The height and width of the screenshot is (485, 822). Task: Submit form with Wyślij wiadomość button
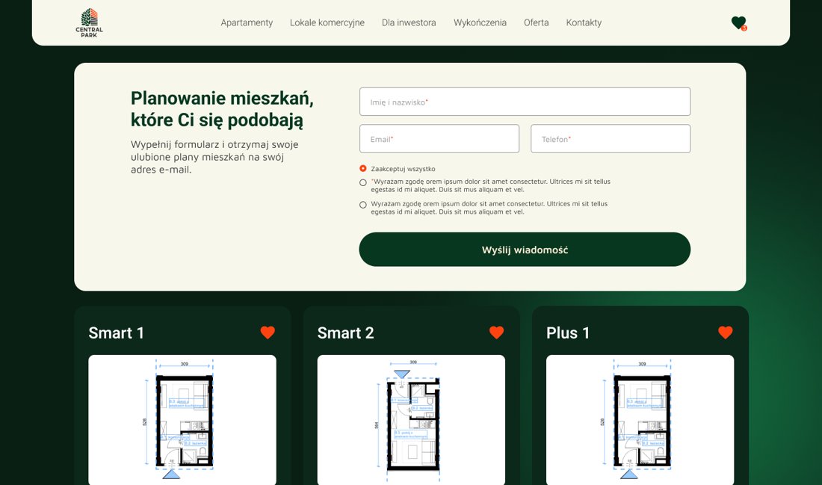(525, 250)
